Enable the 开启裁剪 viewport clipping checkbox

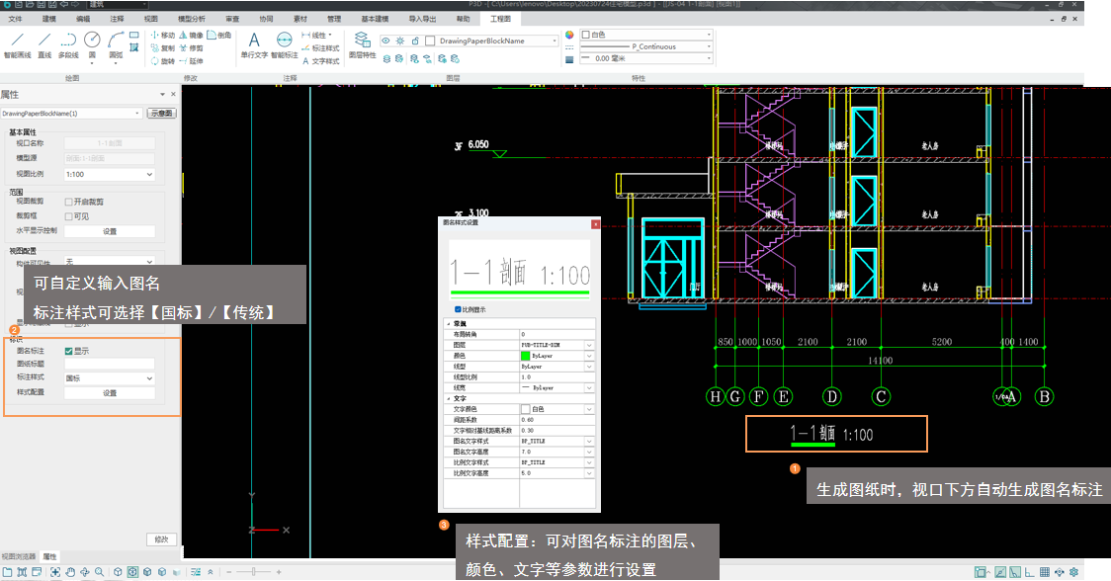[x=69, y=202]
